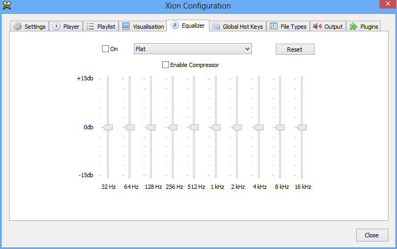Click the Xion logo icon in title bar
The width and height of the screenshot is (397, 249).
point(7,5)
